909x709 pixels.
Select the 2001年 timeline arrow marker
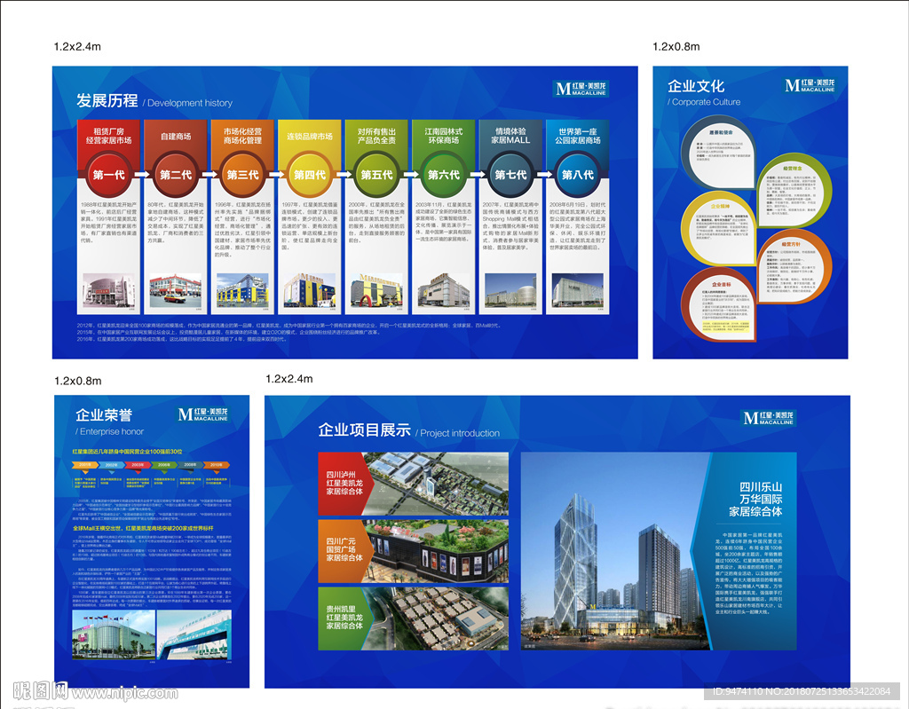click(85, 464)
